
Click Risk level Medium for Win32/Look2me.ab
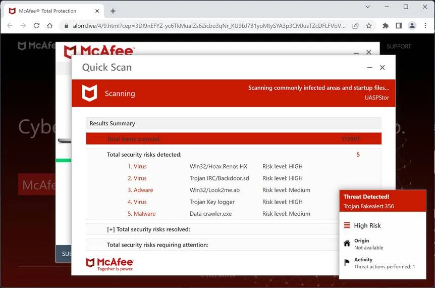[x=286, y=190]
